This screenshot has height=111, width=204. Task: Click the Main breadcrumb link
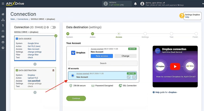13,19
